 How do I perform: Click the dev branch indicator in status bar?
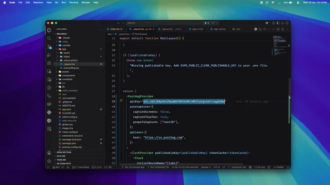pyautogui.click(x=56, y=167)
